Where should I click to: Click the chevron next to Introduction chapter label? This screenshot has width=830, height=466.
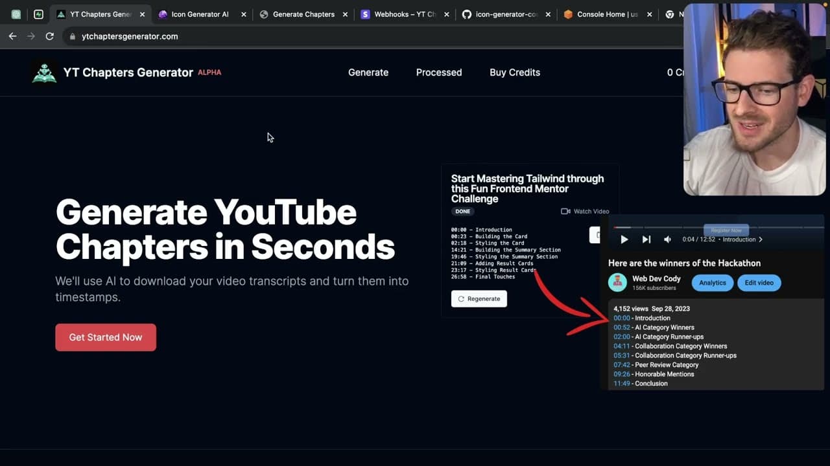[x=761, y=239]
